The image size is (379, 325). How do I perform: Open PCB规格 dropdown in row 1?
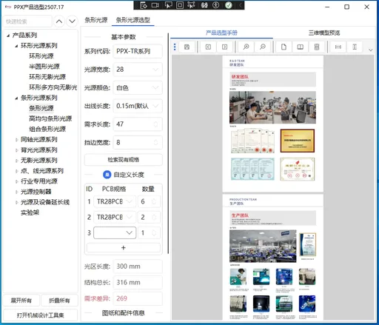[115, 201]
